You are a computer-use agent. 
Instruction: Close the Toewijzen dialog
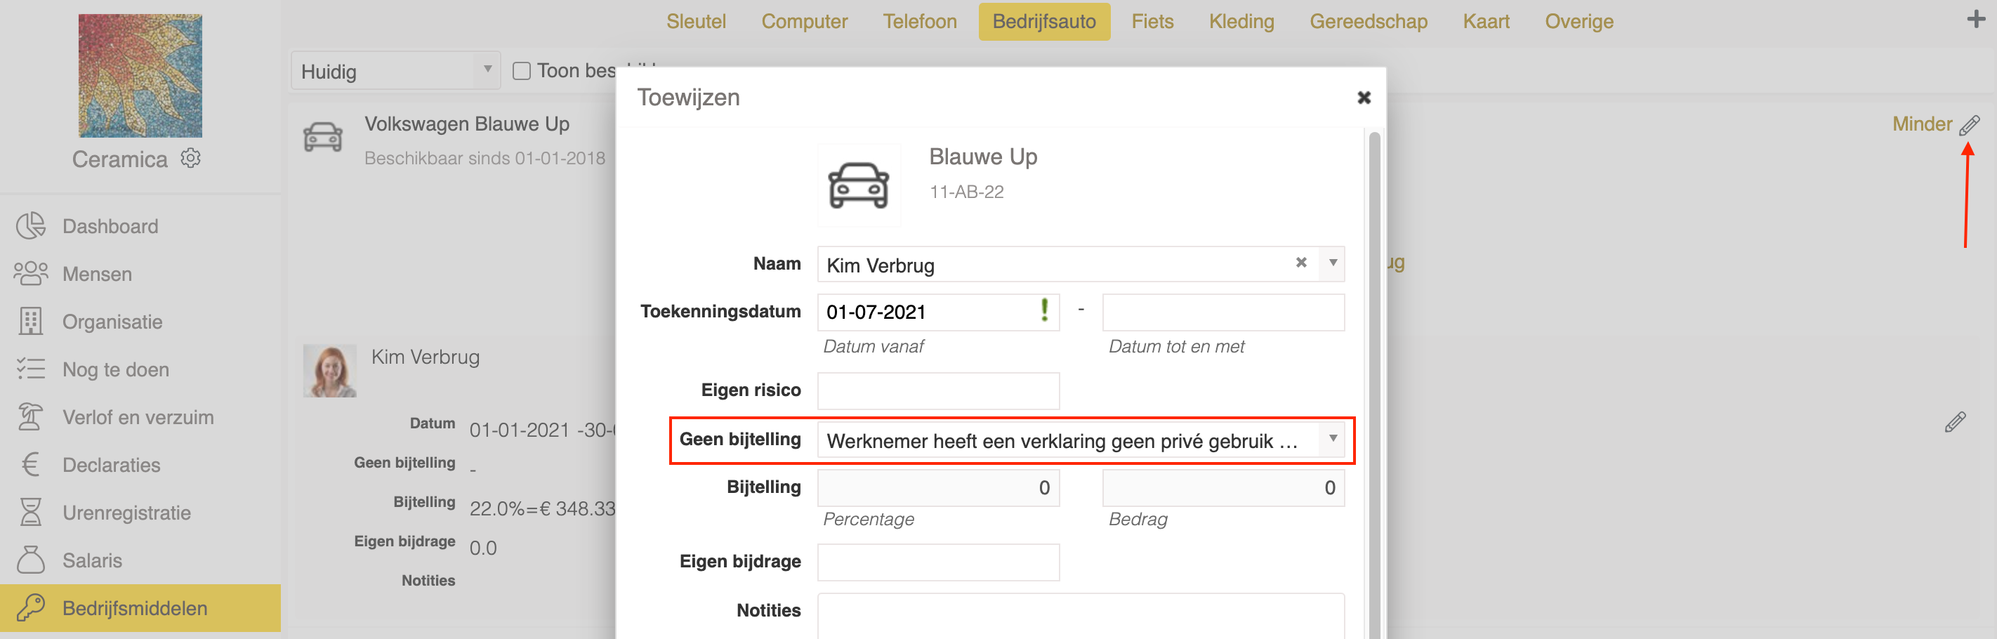point(1364,98)
